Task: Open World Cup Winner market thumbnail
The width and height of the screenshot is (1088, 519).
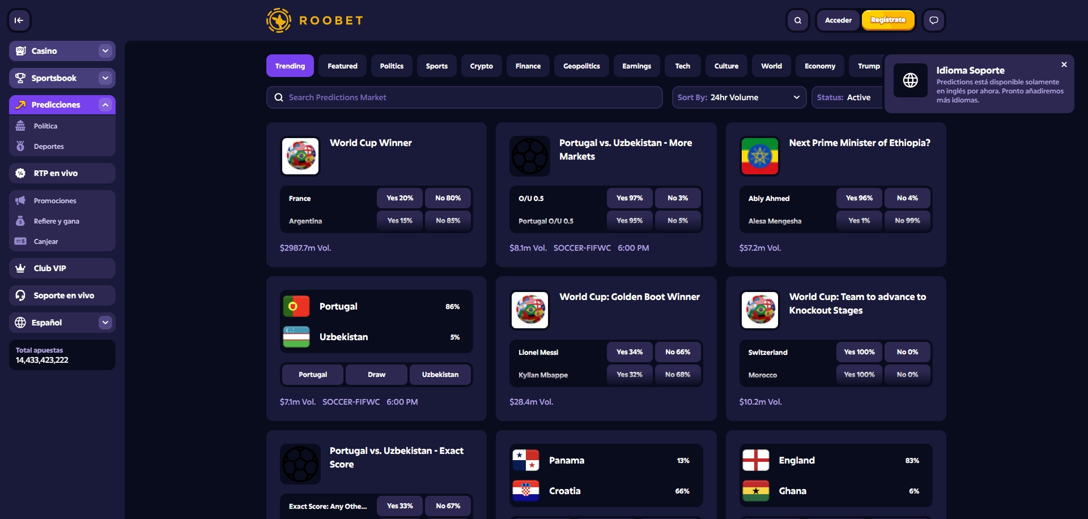Action: (300, 156)
